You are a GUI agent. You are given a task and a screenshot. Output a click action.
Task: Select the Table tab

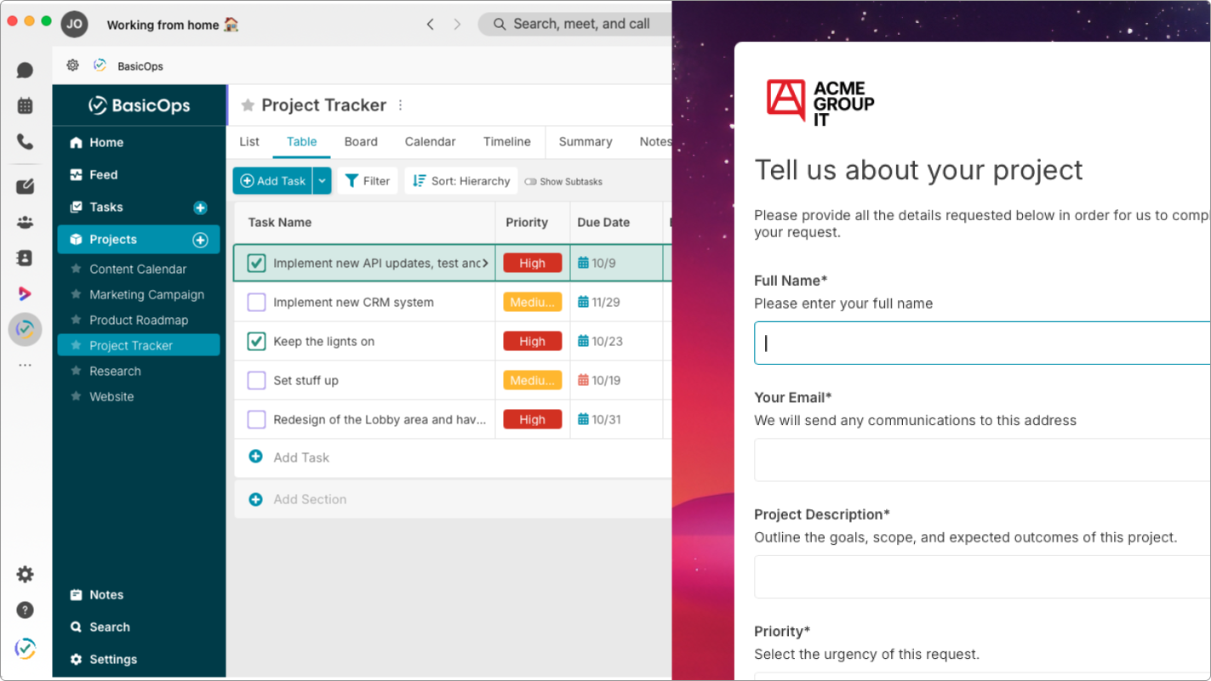click(301, 142)
